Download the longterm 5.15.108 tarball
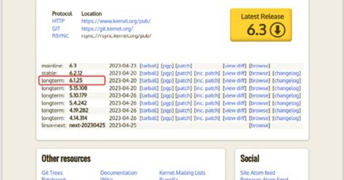 pos(149,88)
